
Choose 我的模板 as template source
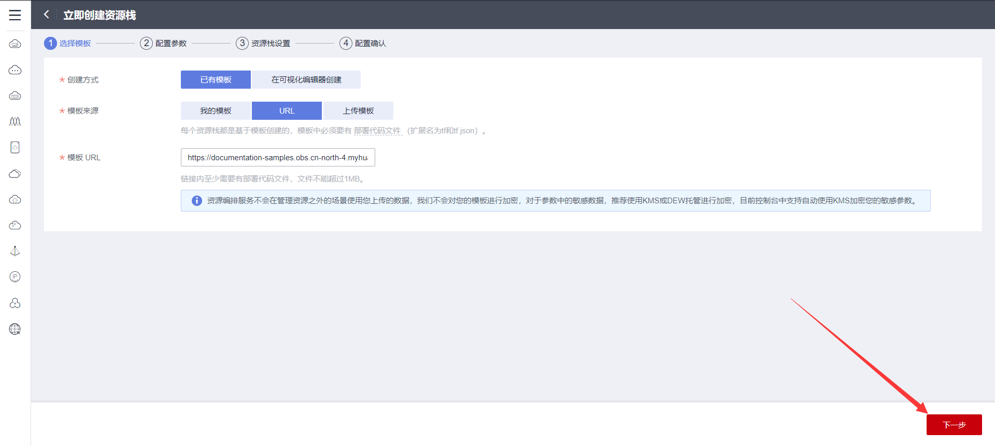click(x=216, y=111)
